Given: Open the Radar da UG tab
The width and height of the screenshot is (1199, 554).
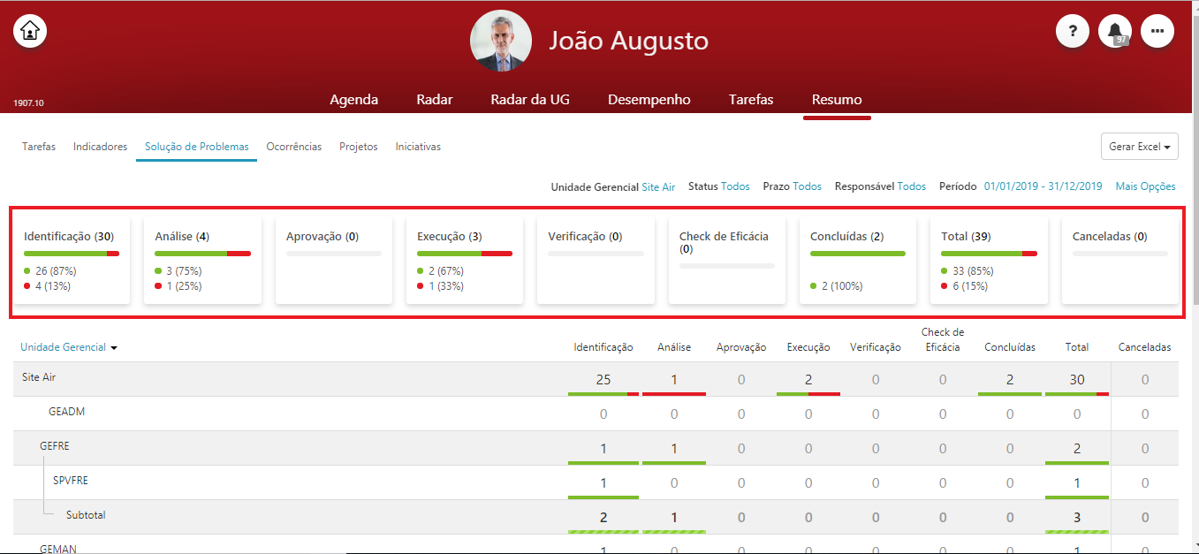Looking at the screenshot, I should 530,100.
